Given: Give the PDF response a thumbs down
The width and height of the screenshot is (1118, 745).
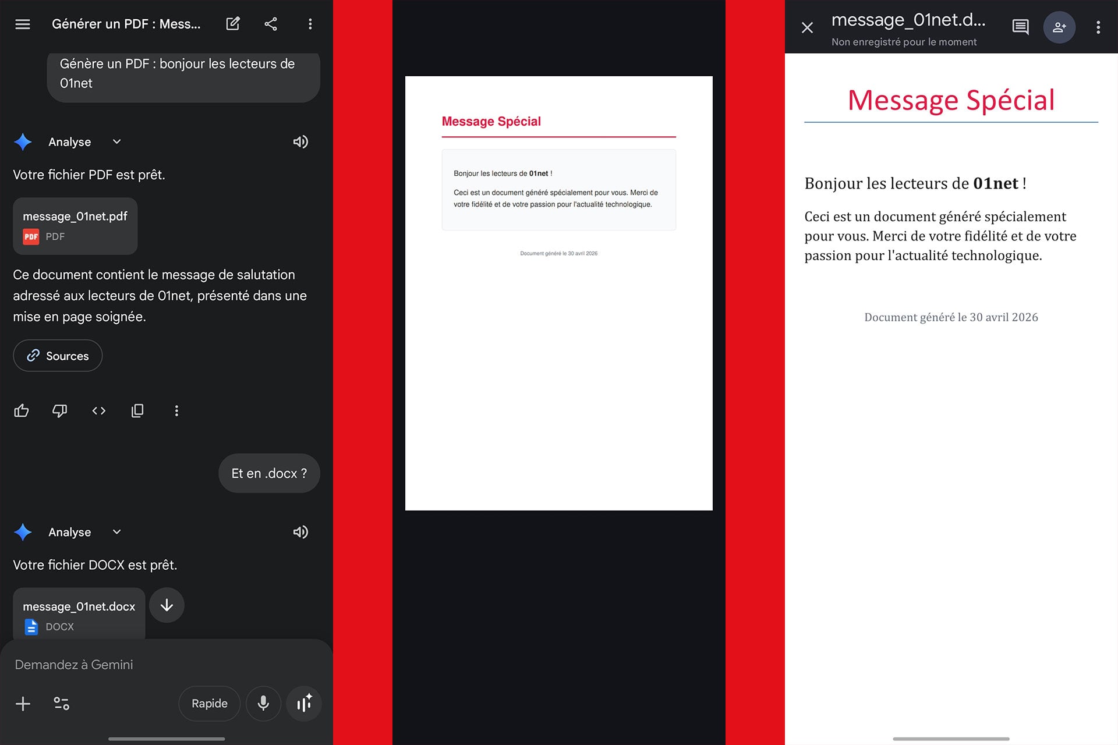Looking at the screenshot, I should coord(60,411).
